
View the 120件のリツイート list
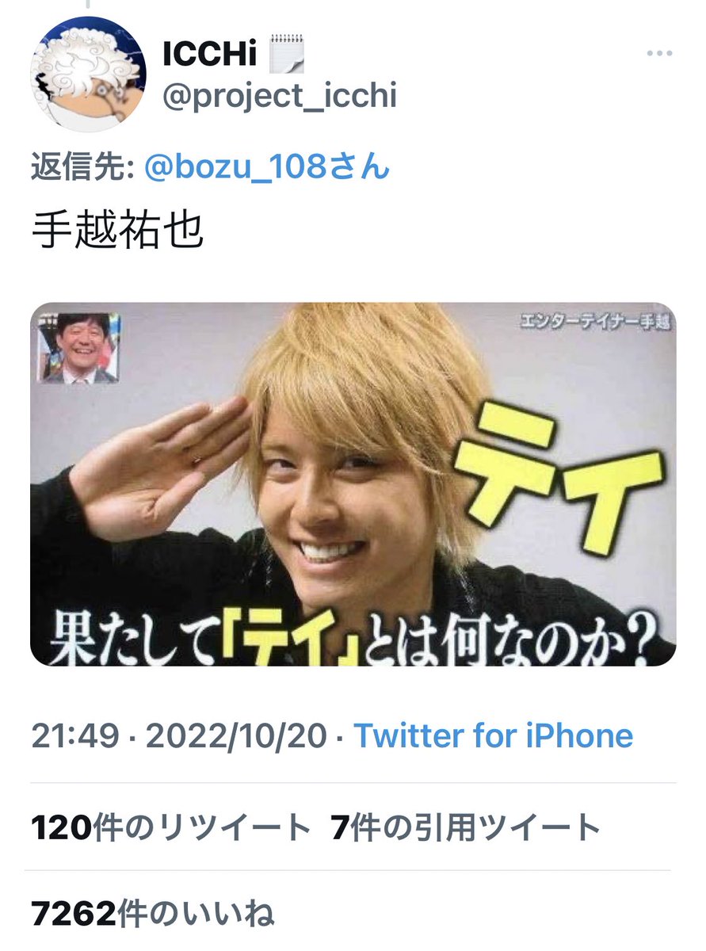tap(171, 828)
